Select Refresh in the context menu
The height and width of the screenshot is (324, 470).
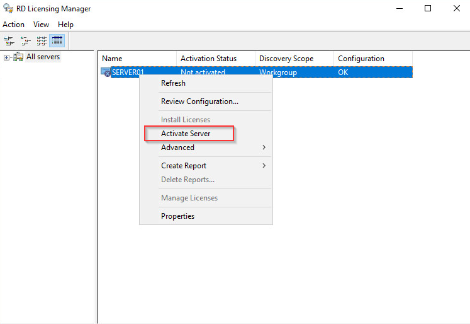(173, 83)
